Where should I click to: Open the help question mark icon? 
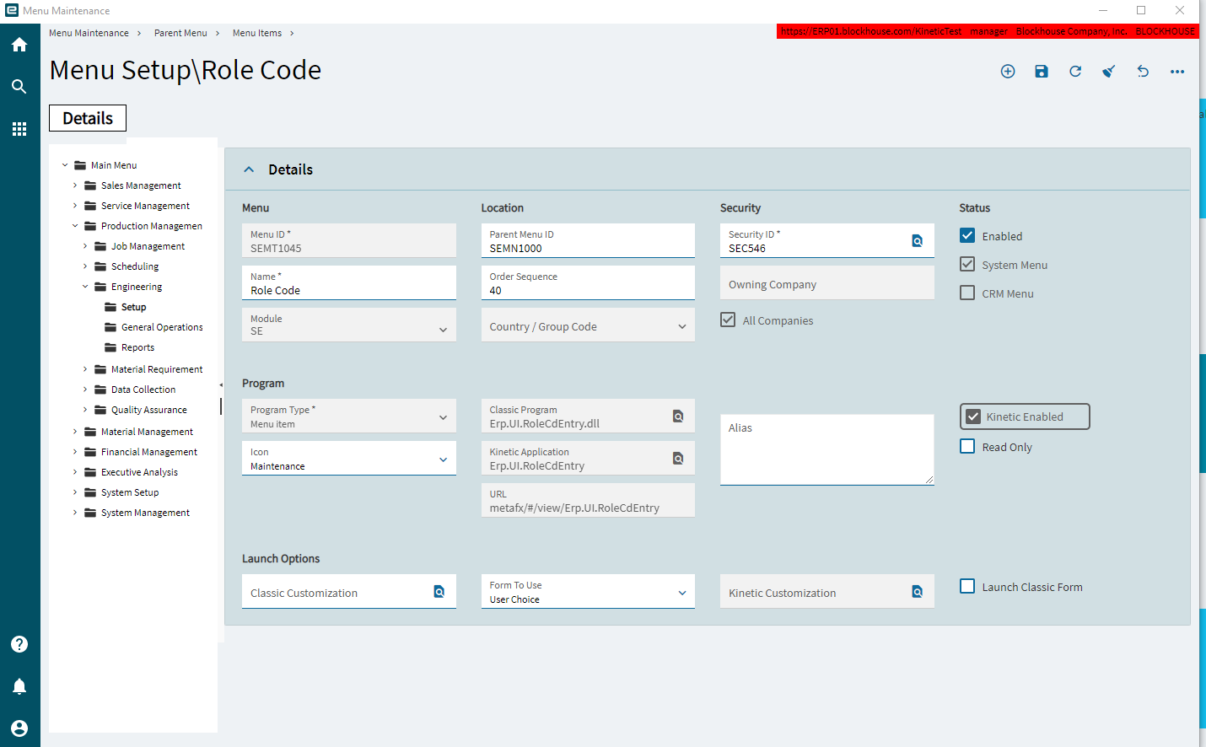pos(19,644)
